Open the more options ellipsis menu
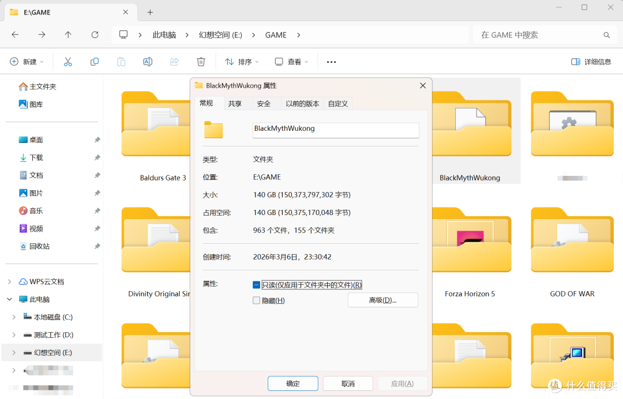The height and width of the screenshot is (399, 623). [331, 62]
